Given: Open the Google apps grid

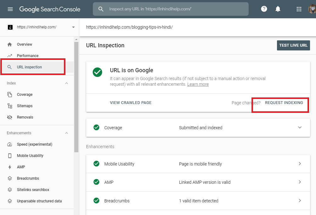Looking at the screenshot, I should [299, 9].
